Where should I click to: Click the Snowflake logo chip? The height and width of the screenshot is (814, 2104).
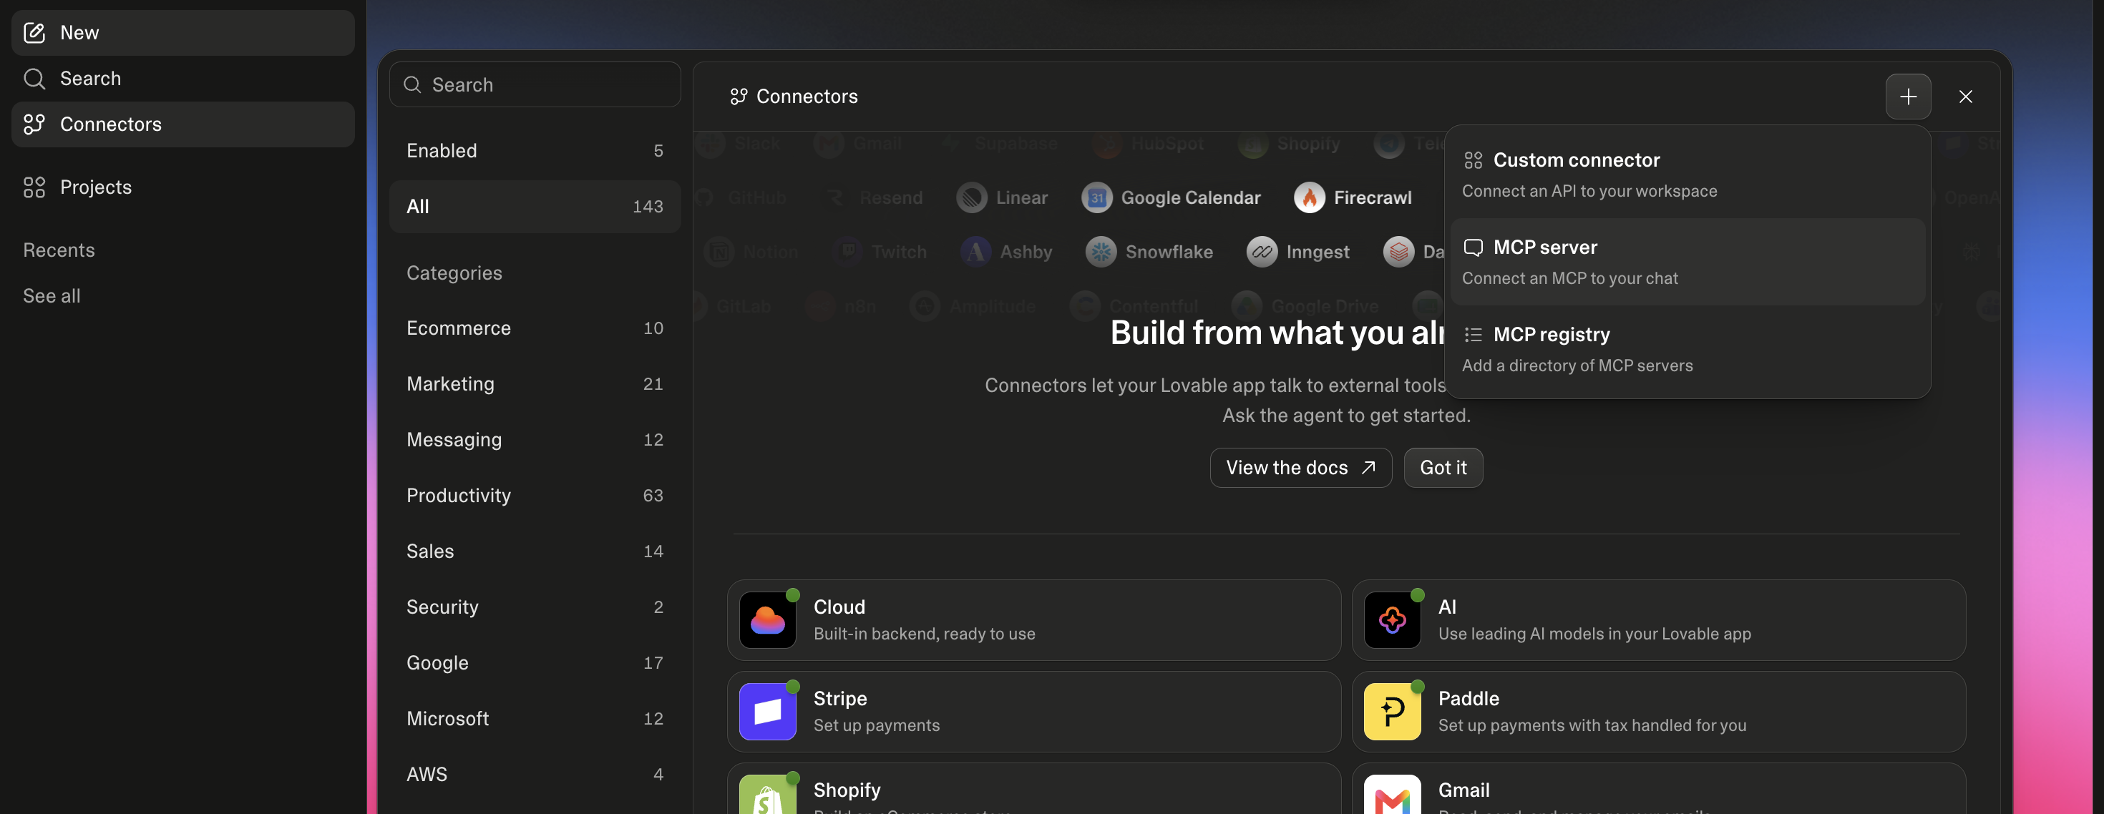(x=1149, y=252)
